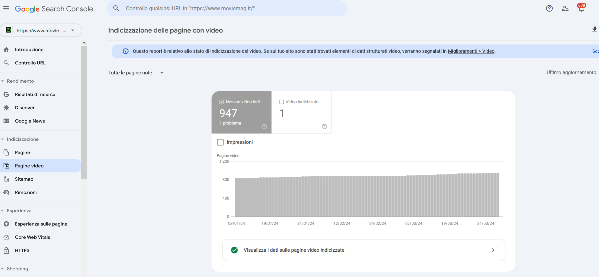Click help icon on Video indicizzato card
Viewport: 599px width, 277px height.
tap(324, 127)
